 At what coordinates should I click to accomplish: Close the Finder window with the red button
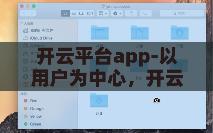coord(22,6)
